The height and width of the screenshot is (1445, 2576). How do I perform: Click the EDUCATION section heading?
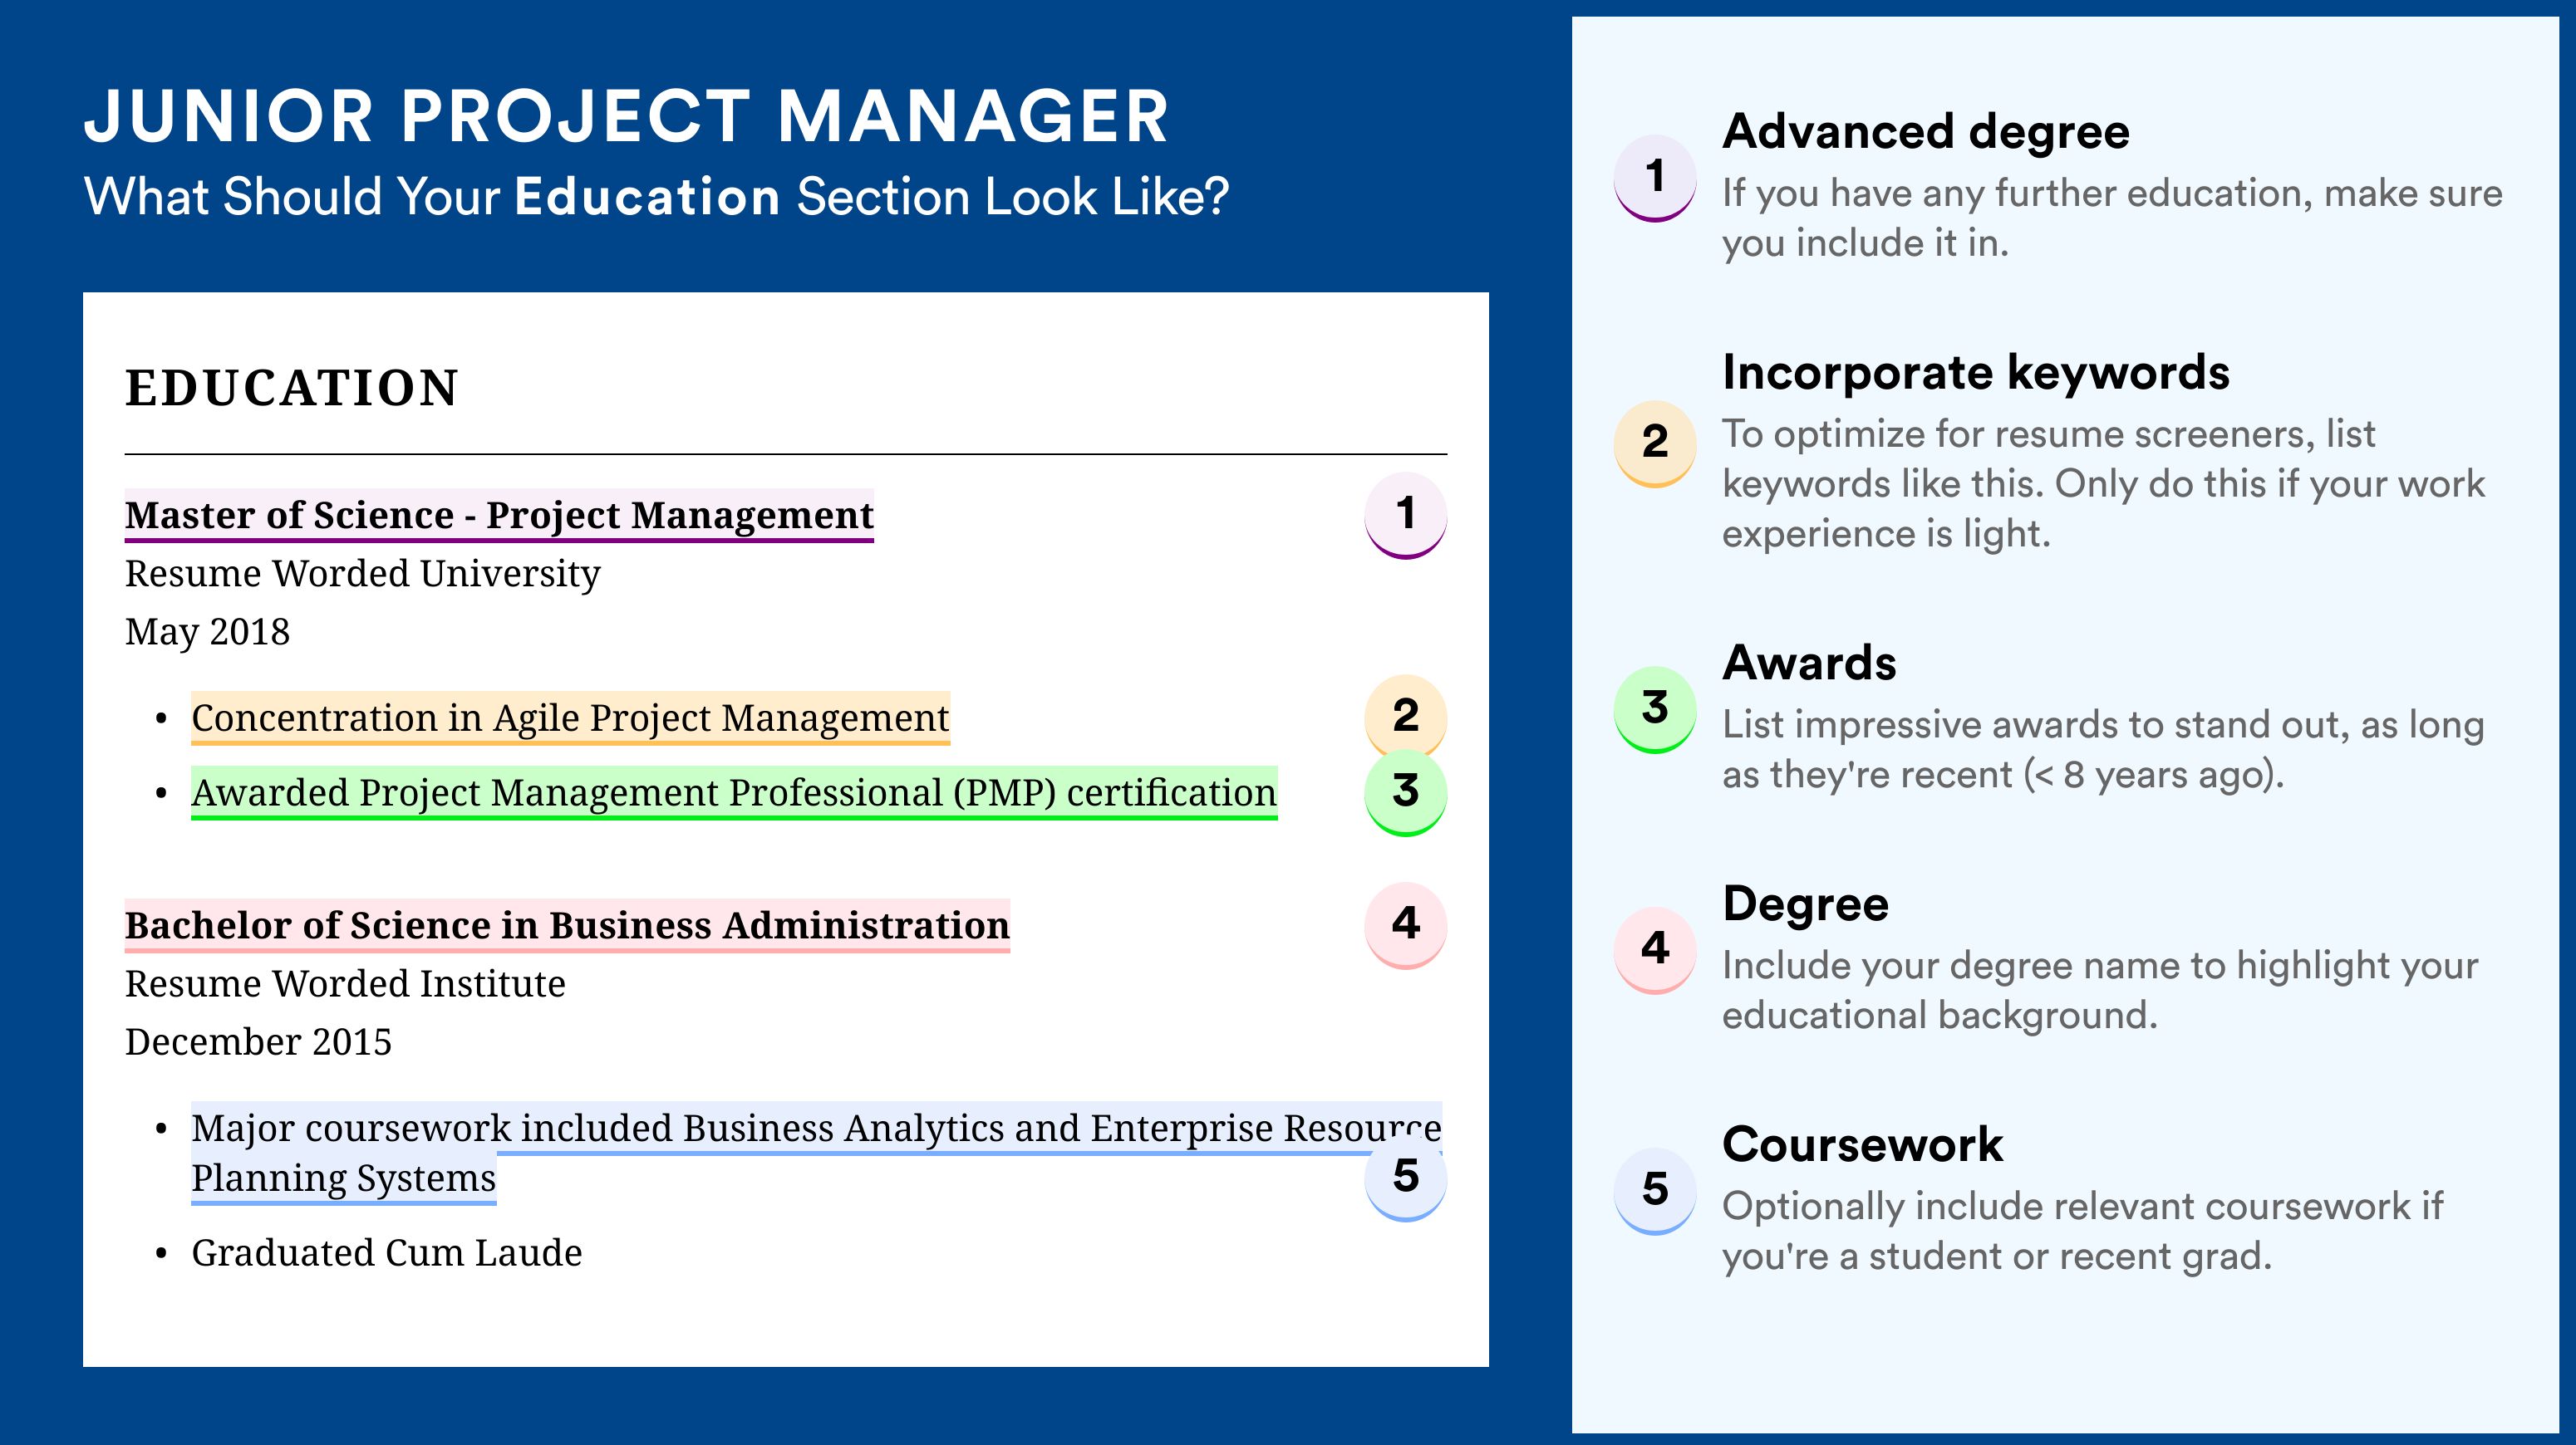pyautogui.click(x=291, y=388)
